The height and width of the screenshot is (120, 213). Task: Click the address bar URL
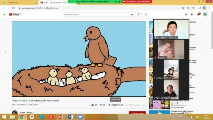pos(40,8)
